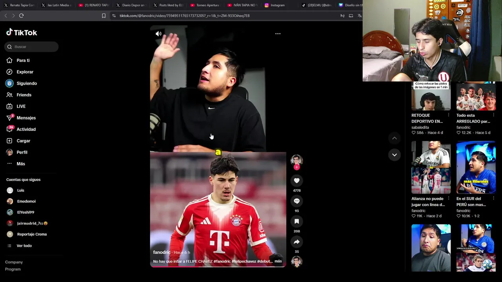Open Para ti feed
The image size is (502, 282).
[x=18, y=60]
